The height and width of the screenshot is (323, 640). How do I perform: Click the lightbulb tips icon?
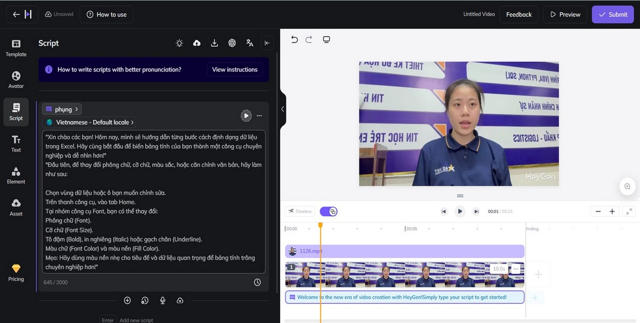tap(180, 43)
